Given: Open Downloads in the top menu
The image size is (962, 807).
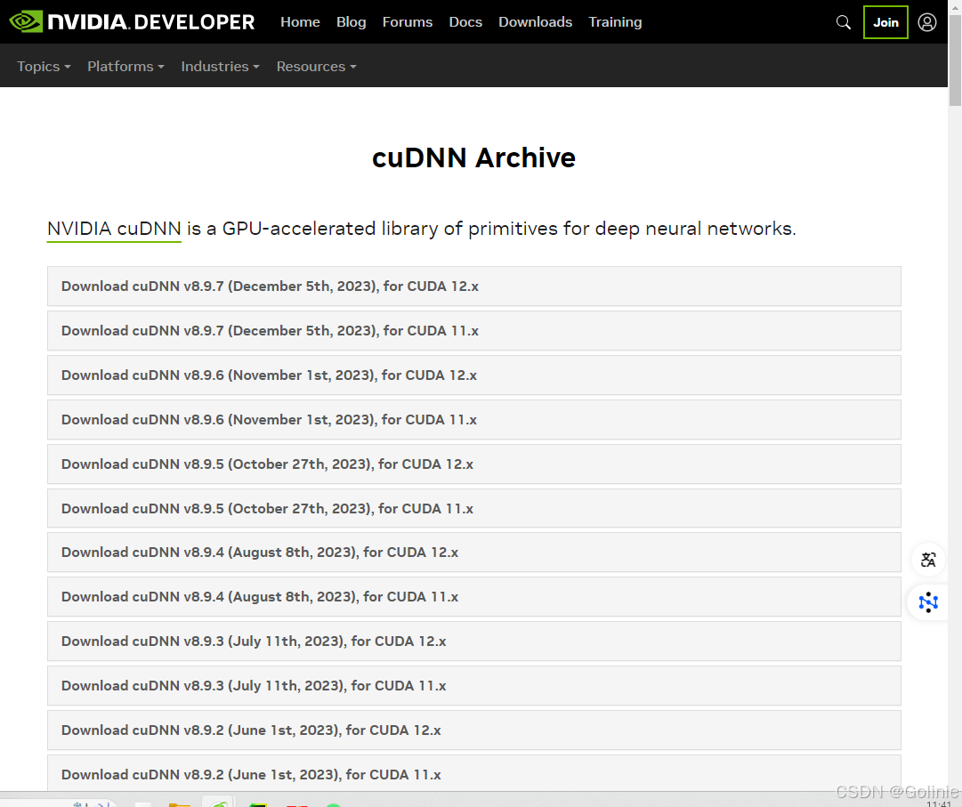Looking at the screenshot, I should tap(535, 22).
